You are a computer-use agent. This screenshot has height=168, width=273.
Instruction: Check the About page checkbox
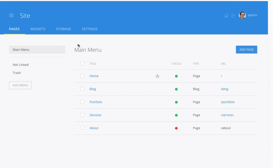coord(82,128)
